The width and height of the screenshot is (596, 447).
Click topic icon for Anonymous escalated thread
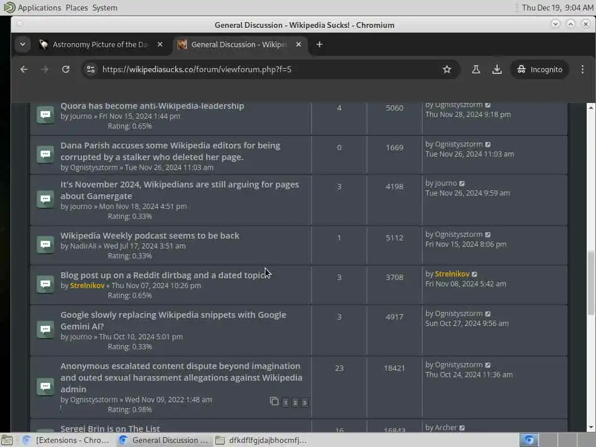[45, 386]
